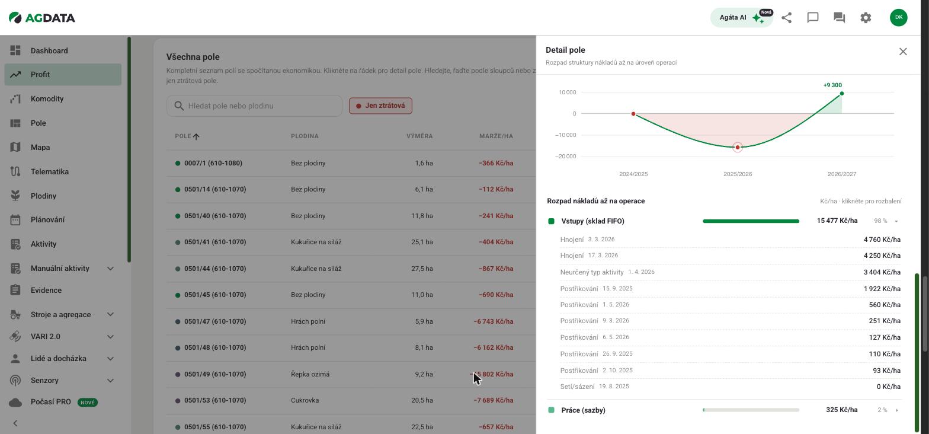Click the Počasí PRO cloud icon
This screenshot has width=929, height=434.
[x=15, y=402]
